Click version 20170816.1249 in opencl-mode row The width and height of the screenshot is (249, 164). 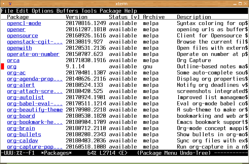tap(86, 23)
